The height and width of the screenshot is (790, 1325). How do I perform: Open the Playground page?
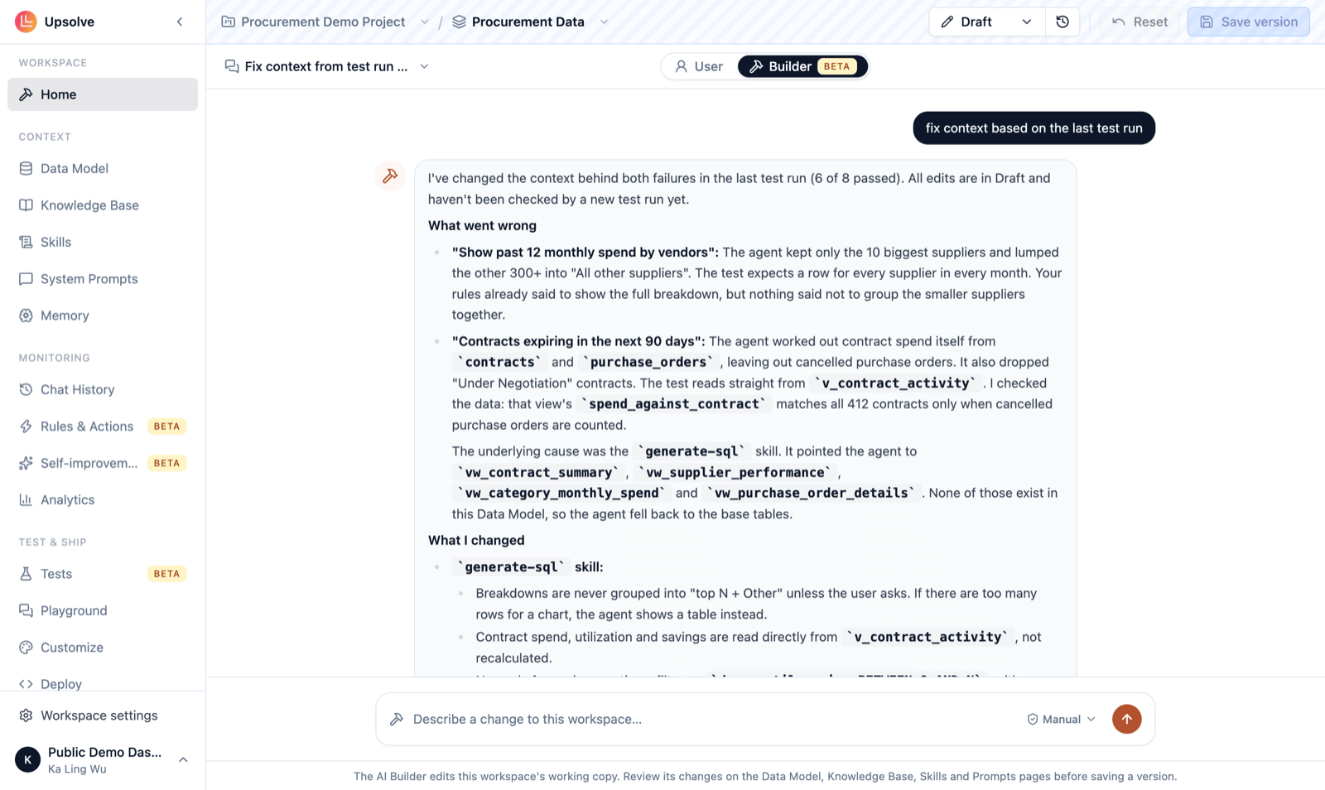click(103, 610)
